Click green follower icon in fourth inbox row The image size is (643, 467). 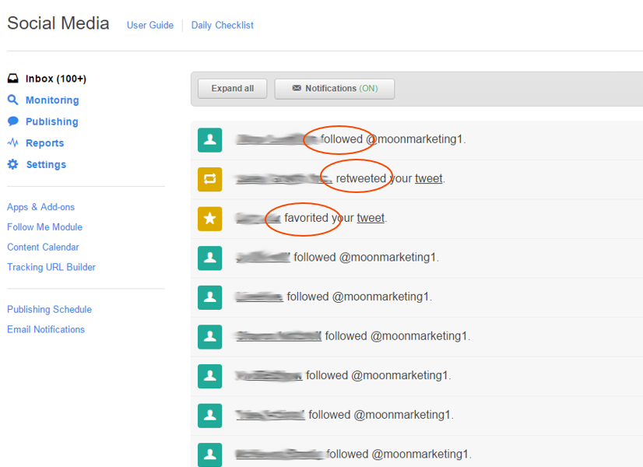point(210,258)
